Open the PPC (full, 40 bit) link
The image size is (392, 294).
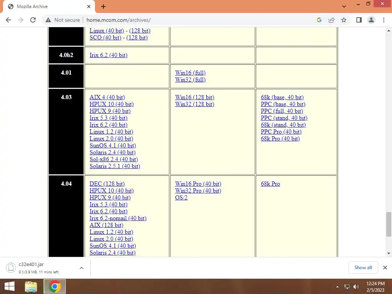coord(282,111)
